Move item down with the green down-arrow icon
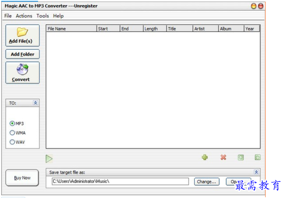The width and height of the screenshot is (284, 198). coord(258,157)
